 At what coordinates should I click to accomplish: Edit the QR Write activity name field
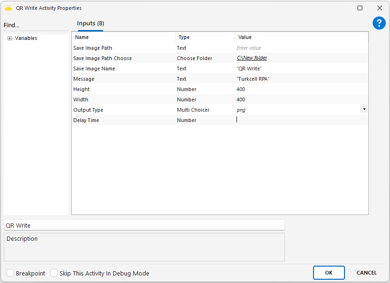[144, 225]
